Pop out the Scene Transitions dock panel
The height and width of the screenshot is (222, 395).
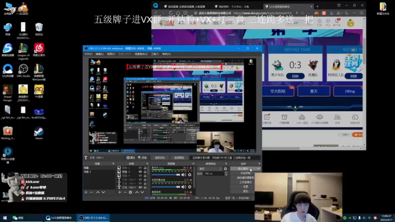[226, 164]
